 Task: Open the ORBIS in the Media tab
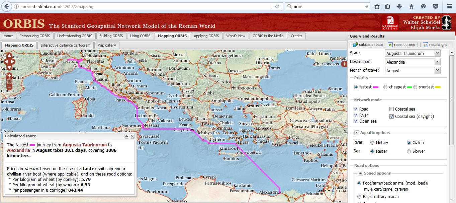click(x=268, y=36)
